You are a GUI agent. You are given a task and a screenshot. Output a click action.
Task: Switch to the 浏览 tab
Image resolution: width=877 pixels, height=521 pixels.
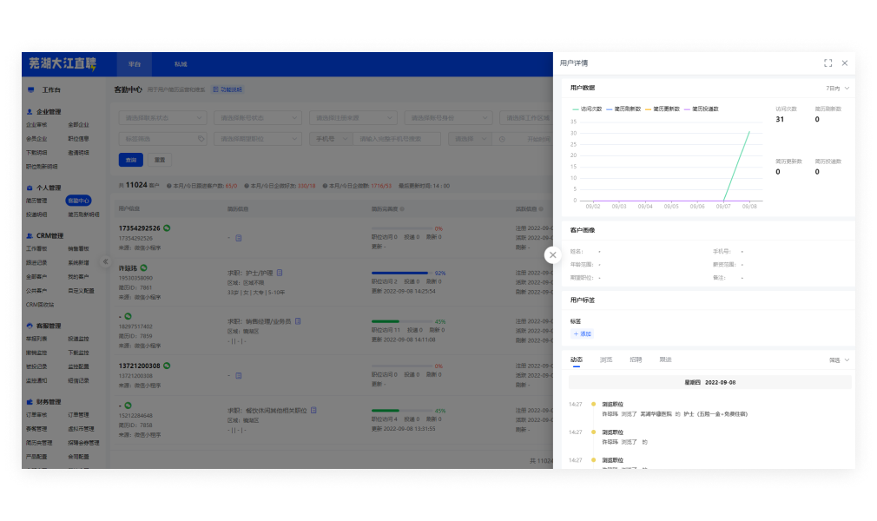click(x=606, y=359)
